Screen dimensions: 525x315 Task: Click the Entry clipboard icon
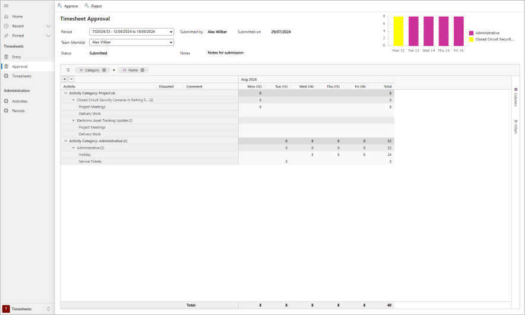point(6,57)
